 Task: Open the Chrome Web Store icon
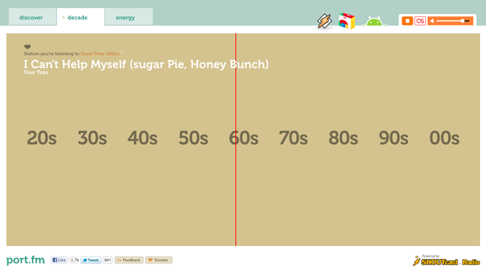point(347,21)
